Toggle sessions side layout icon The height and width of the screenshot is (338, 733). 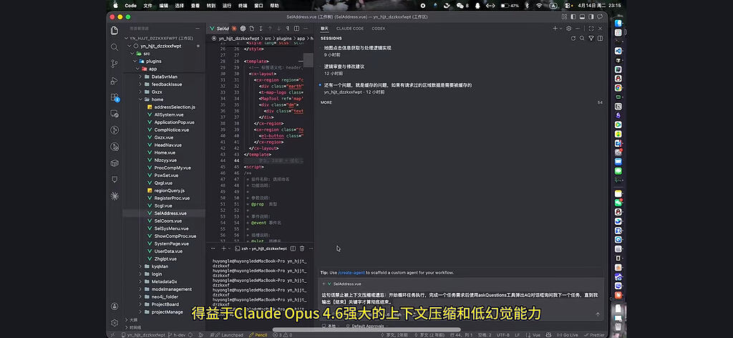coord(601,39)
